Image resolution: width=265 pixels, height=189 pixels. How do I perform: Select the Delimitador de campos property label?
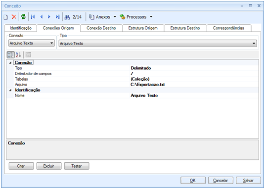coord(33,74)
